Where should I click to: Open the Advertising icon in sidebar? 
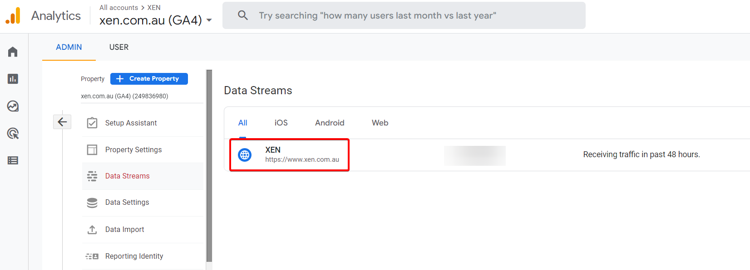tap(13, 134)
